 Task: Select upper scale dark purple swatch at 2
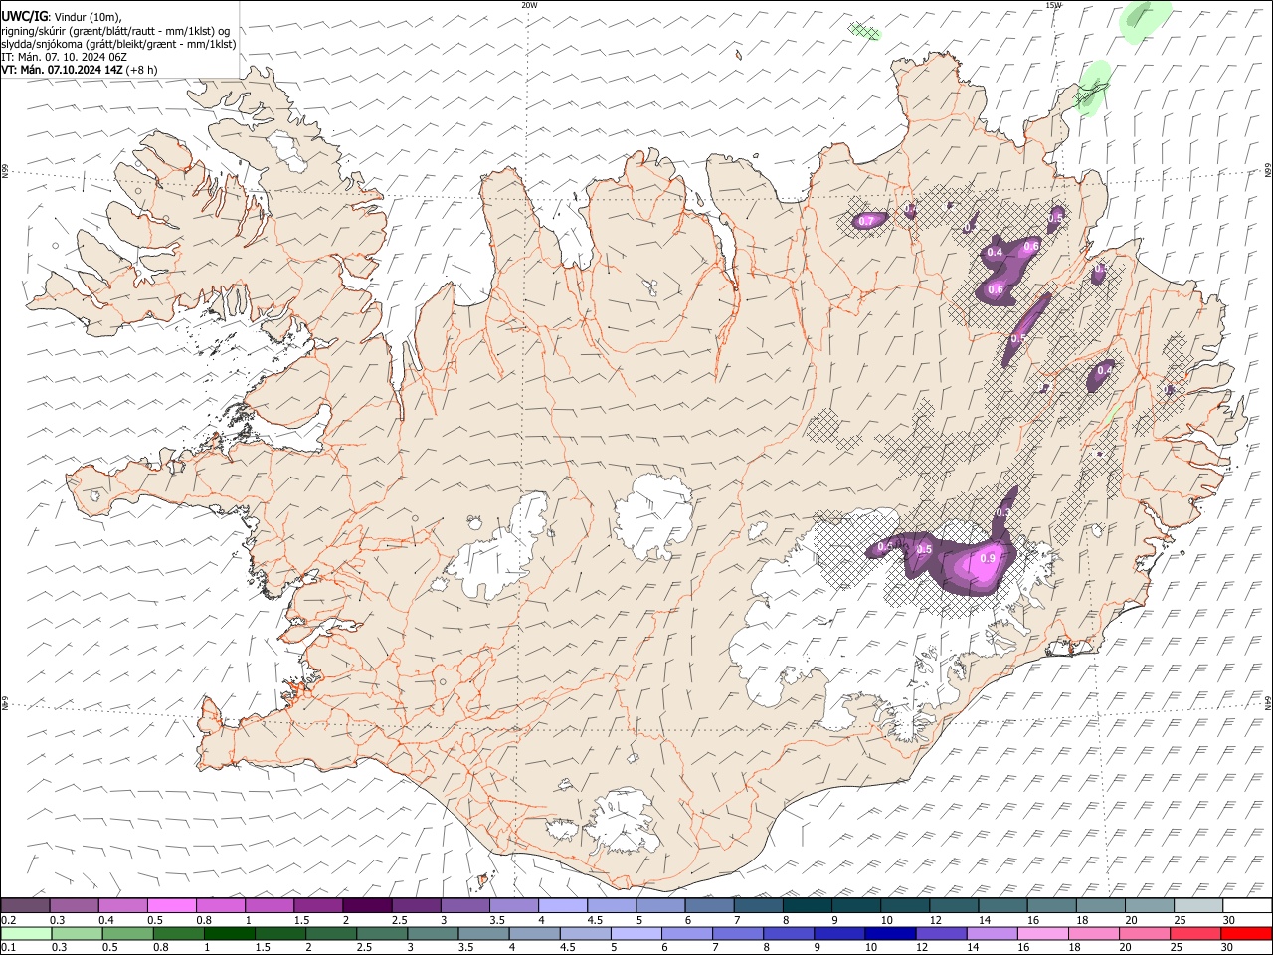pyautogui.click(x=367, y=905)
